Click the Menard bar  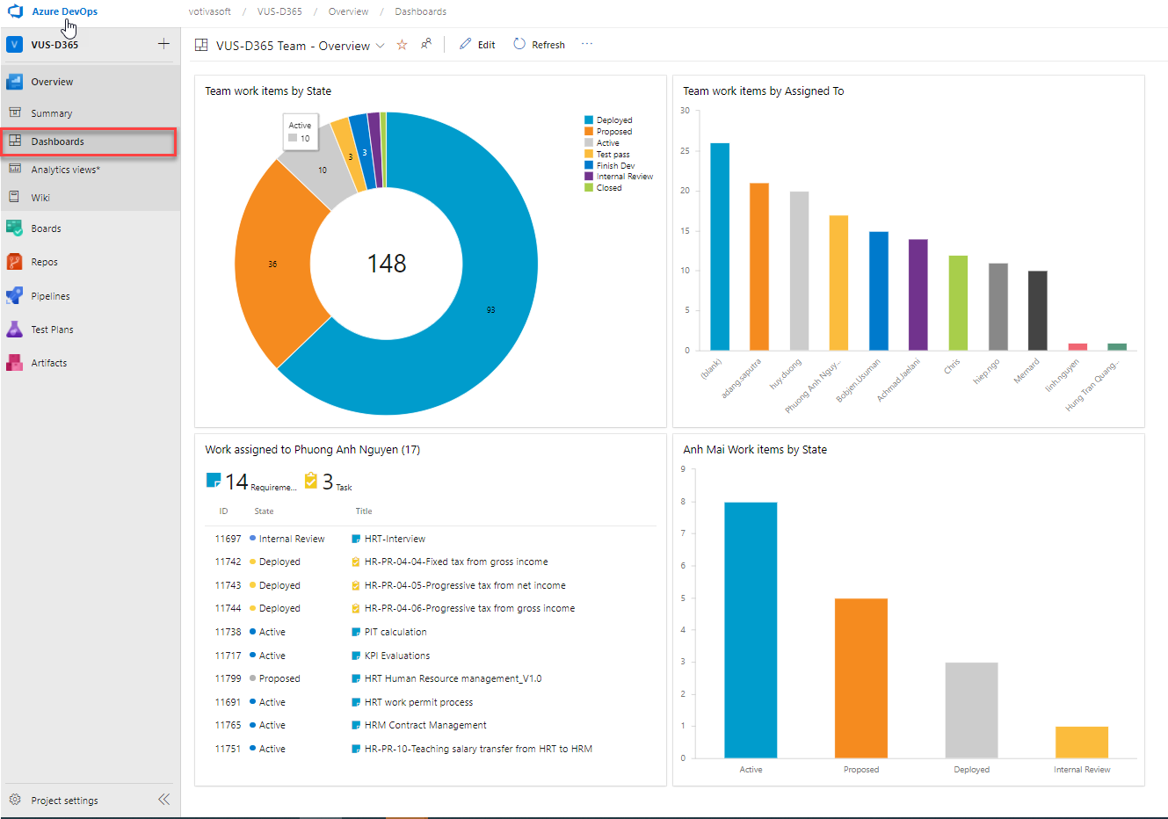1038,311
